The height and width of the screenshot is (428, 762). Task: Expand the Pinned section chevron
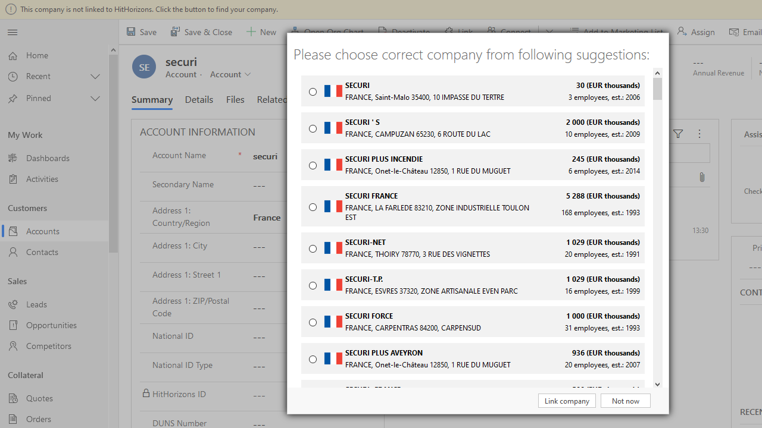click(x=95, y=98)
